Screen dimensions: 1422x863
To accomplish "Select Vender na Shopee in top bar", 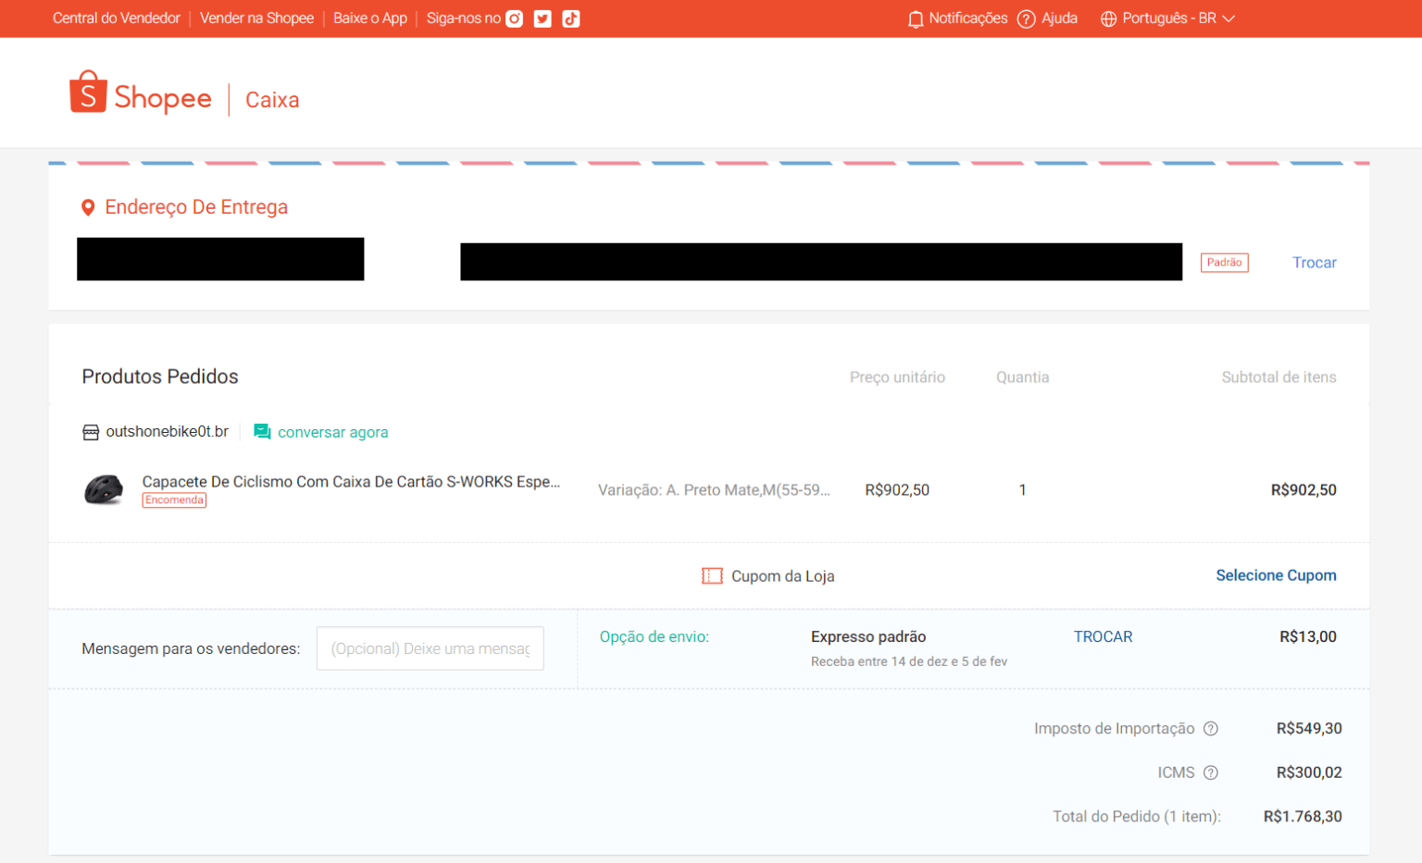I will tap(256, 18).
